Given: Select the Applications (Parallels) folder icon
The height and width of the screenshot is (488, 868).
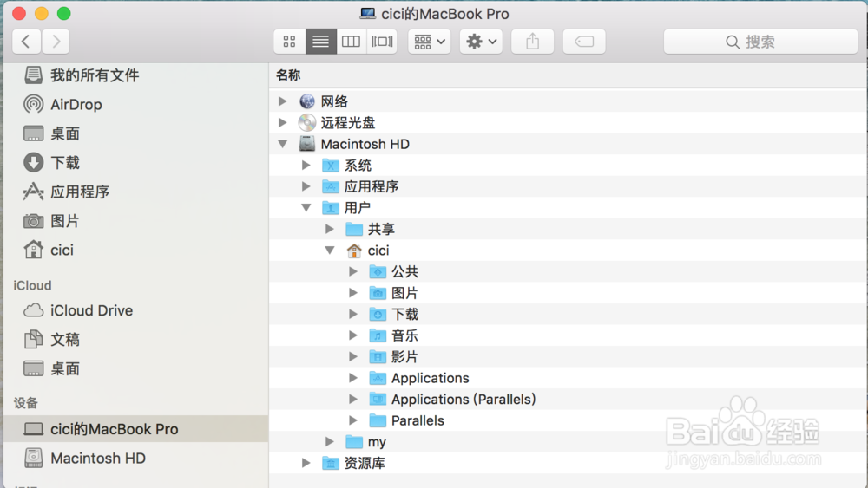Looking at the screenshot, I should [x=378, y=399].
